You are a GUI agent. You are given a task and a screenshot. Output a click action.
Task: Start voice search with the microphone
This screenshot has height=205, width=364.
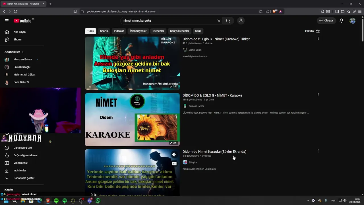coord(241,21)
